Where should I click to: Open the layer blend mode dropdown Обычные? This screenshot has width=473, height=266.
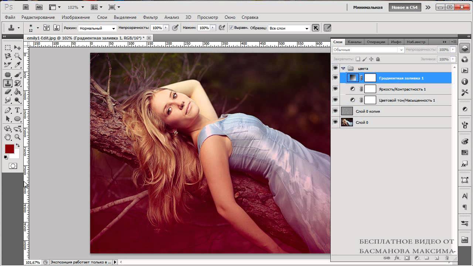tap(368, 50)
